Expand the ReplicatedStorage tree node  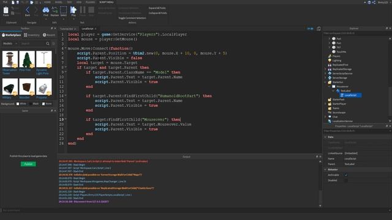pos(325,69)
